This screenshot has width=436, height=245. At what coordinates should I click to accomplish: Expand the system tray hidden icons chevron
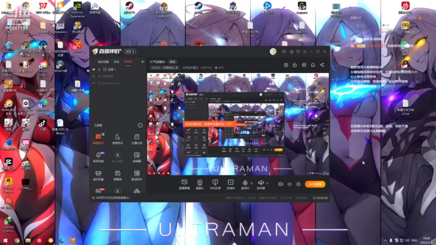(x=385, y=241)
